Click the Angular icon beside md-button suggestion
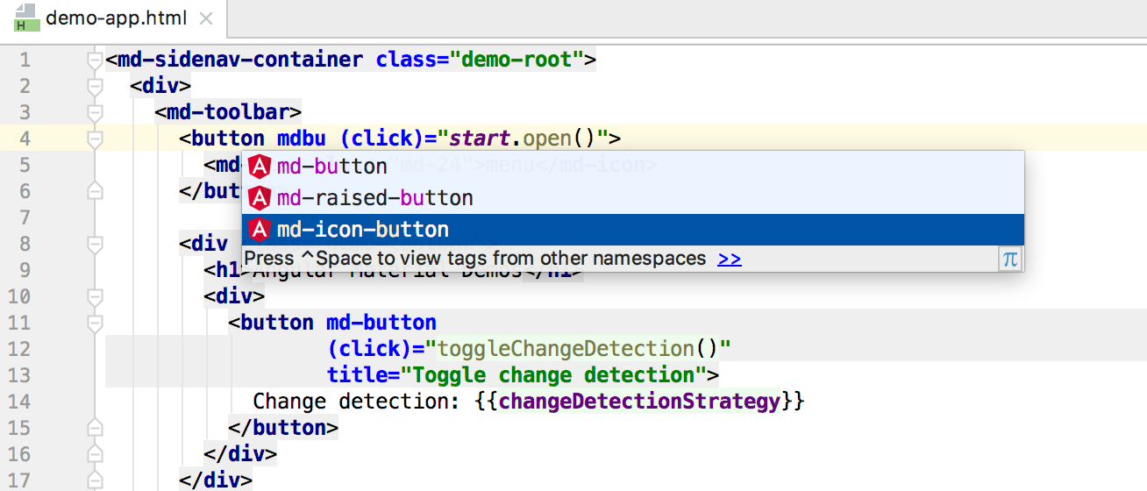 (x=260, y=167)
